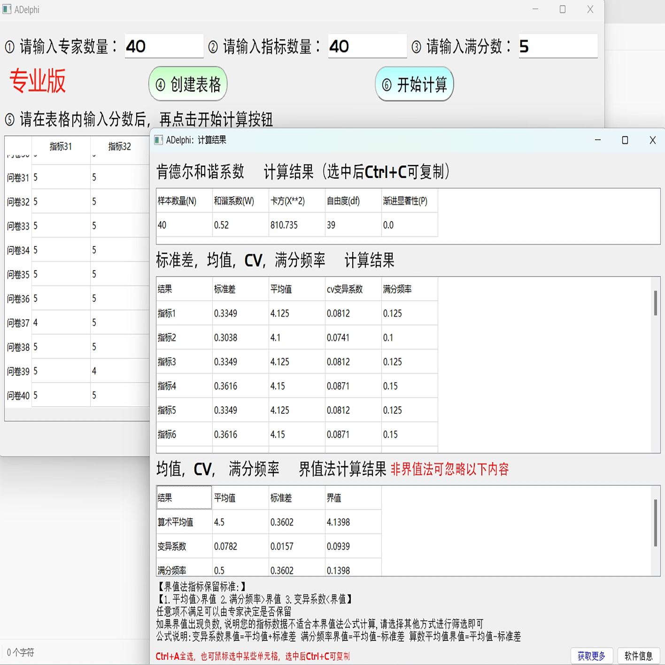Image resolution: width=665 pixels, height=665 pixels.
Task: Click the 满分频率 column header in the statistics table
Action: [410, 289]
